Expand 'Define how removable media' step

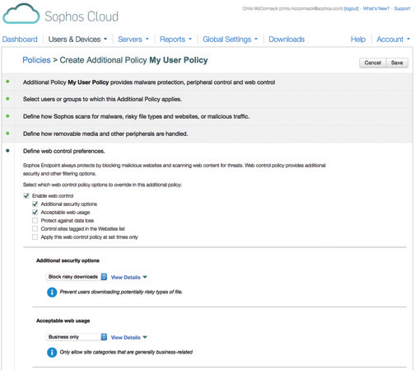point(207,133)
